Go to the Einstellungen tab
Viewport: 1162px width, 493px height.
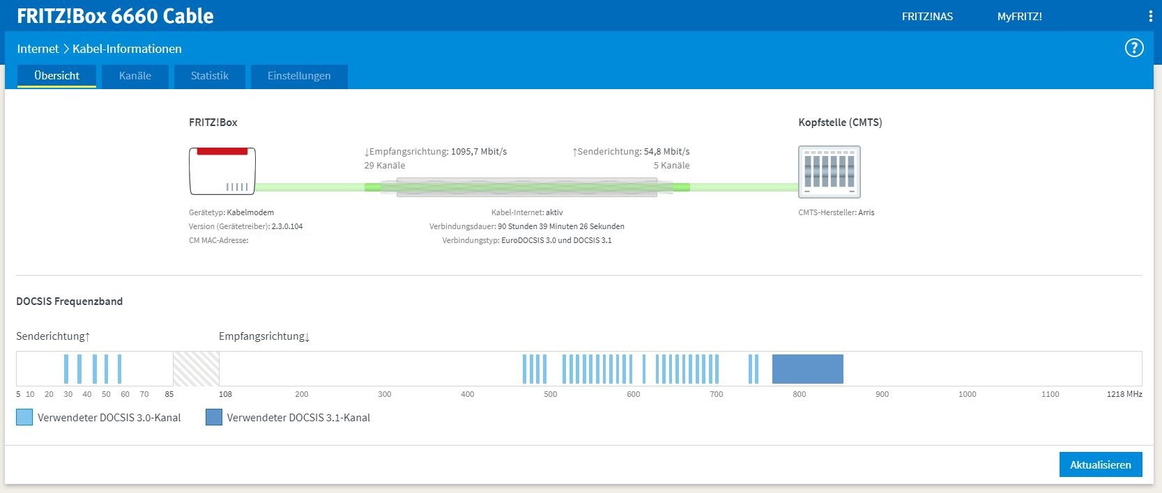point(299,76)
